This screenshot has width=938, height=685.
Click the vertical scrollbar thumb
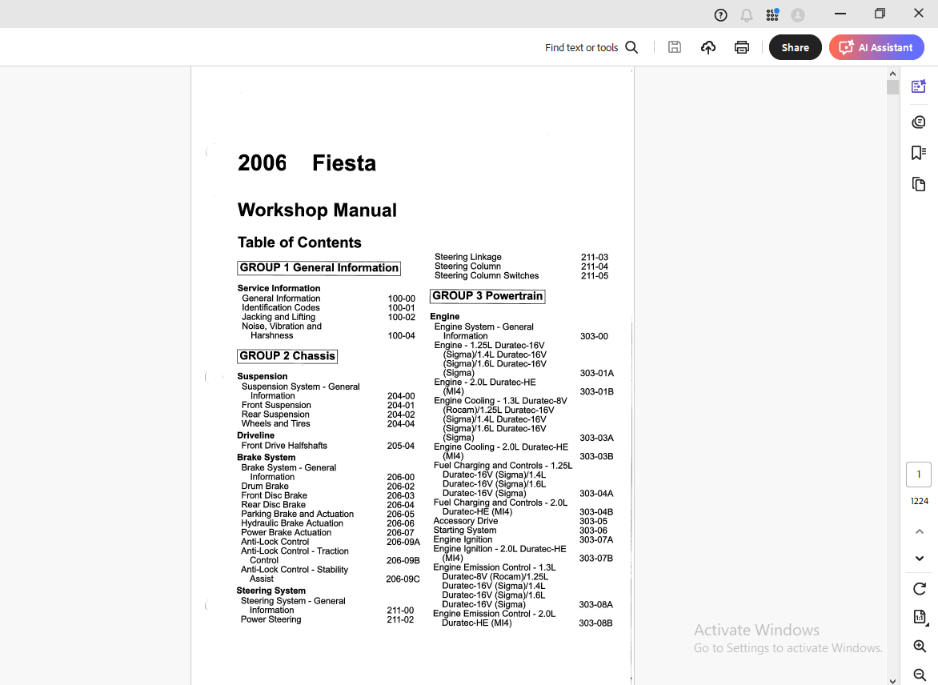coord(892,87)
